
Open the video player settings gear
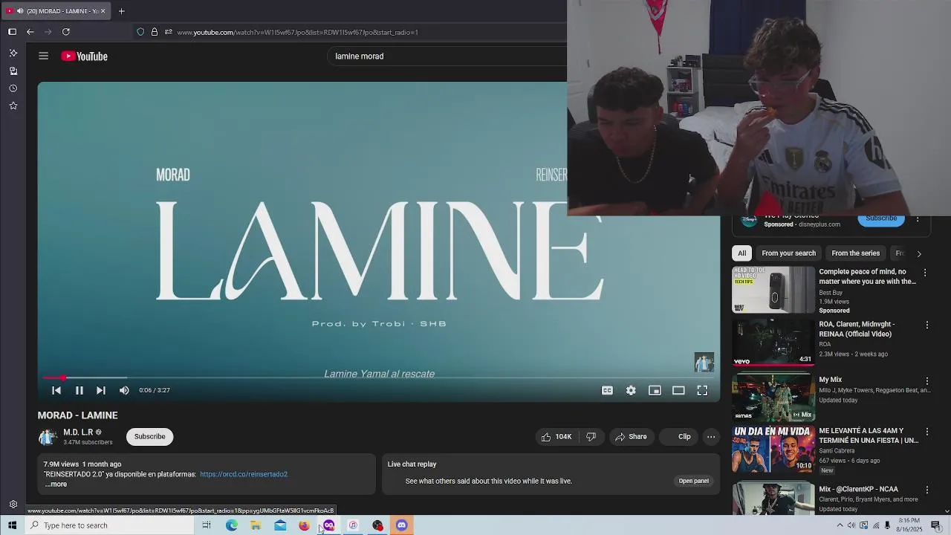click(x=631, y=390)
